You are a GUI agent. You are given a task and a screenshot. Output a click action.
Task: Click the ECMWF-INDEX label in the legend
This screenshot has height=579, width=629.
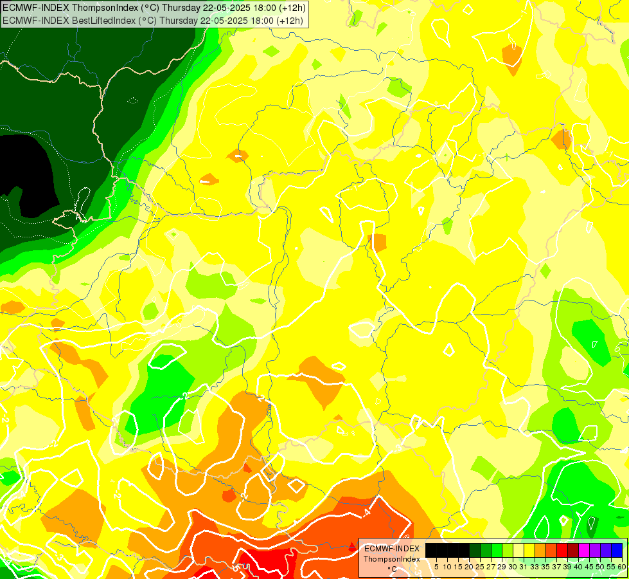391,549
